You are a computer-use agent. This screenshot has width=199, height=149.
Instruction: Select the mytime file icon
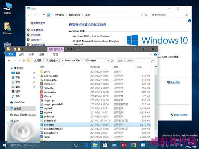[41, 112]
